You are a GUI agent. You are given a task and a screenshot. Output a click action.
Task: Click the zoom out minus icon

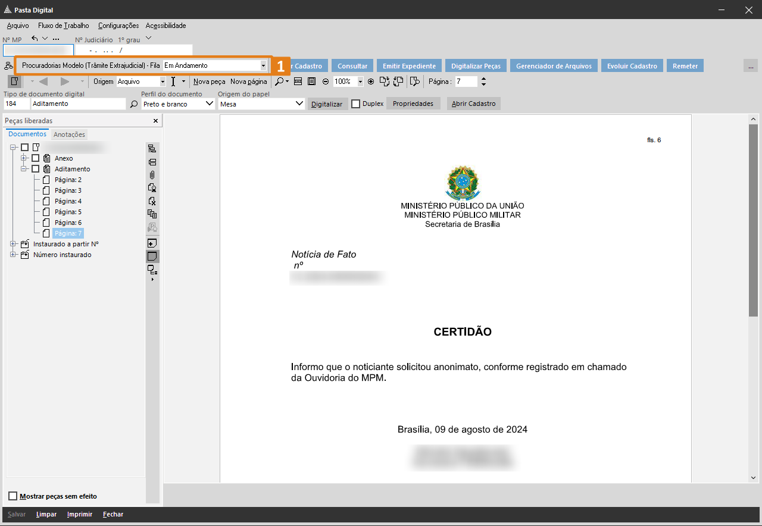point(326,82)
